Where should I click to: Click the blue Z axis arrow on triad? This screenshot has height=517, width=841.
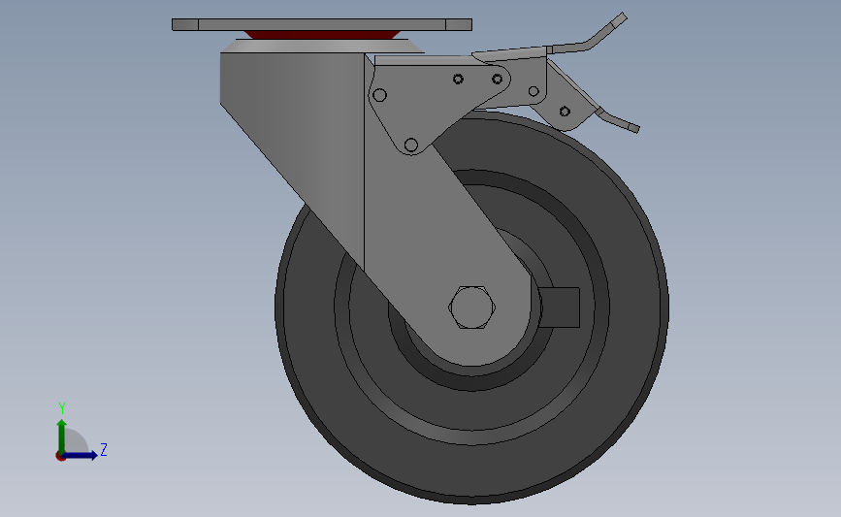(x=81, y=455)
